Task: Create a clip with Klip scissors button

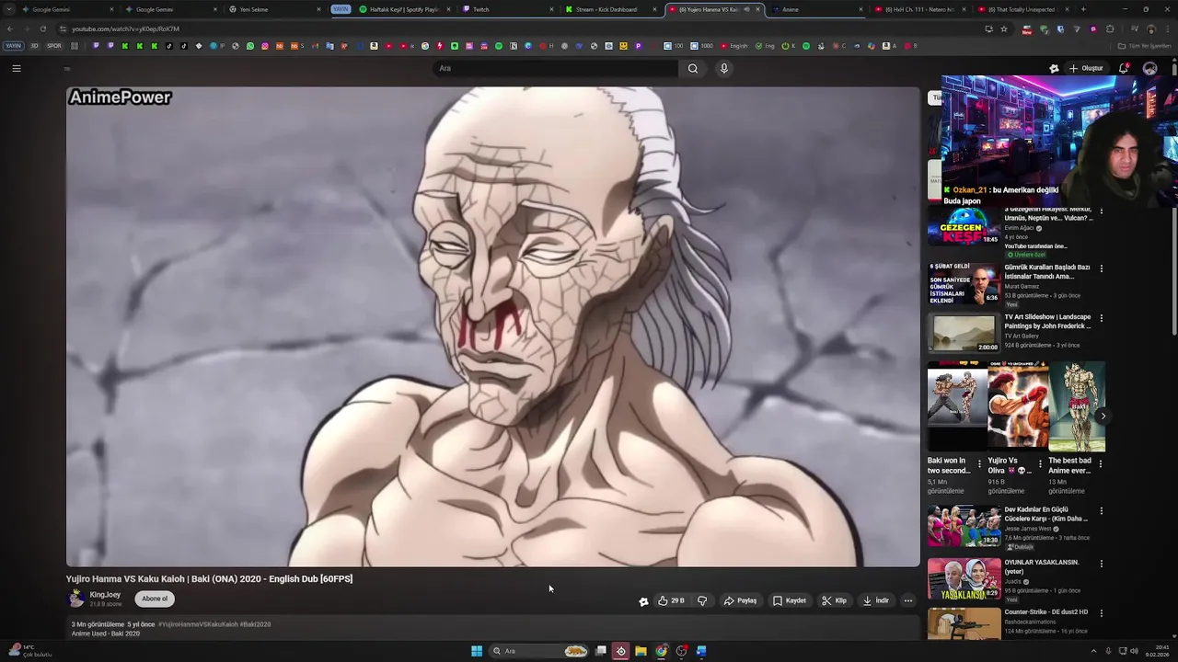Action: point(834,600)
